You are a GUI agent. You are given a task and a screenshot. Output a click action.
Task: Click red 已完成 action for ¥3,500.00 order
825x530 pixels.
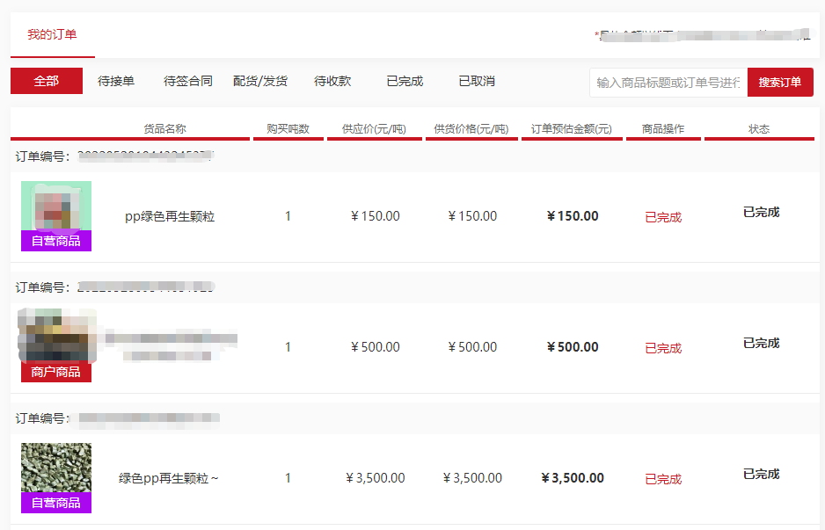point(663,480)
